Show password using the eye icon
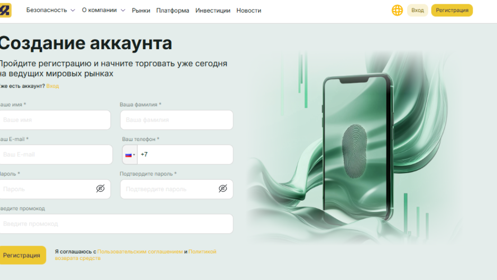 coord(100,189)
